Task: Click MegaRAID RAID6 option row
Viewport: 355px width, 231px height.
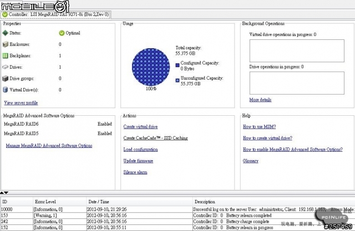Action: tap(58, 124)
